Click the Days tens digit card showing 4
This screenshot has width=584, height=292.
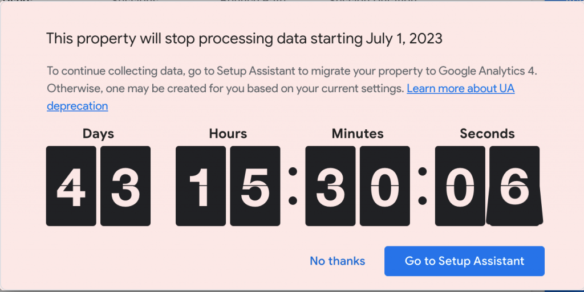pos(71,186)
